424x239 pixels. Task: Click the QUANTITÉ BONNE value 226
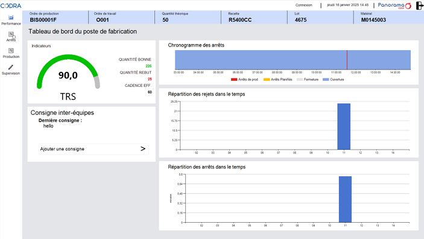[x=149, y=66]
